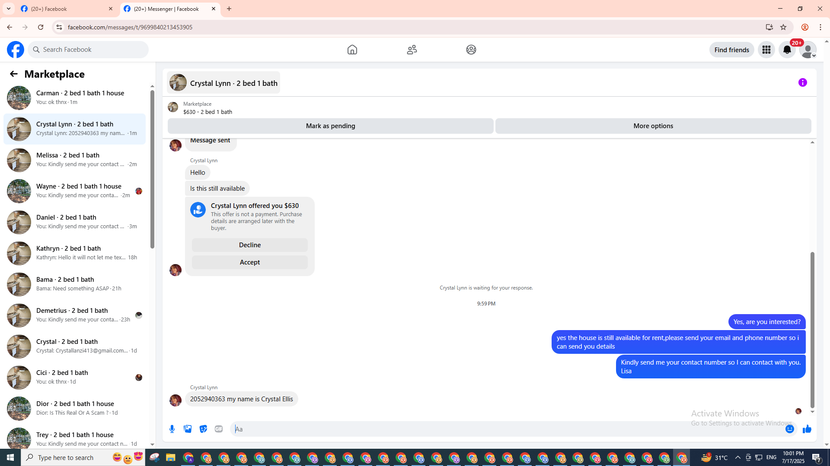The width and height of the screenshot is (830, 466).
Task: Open Chrome three-dot menu
Action: point(820,27)
